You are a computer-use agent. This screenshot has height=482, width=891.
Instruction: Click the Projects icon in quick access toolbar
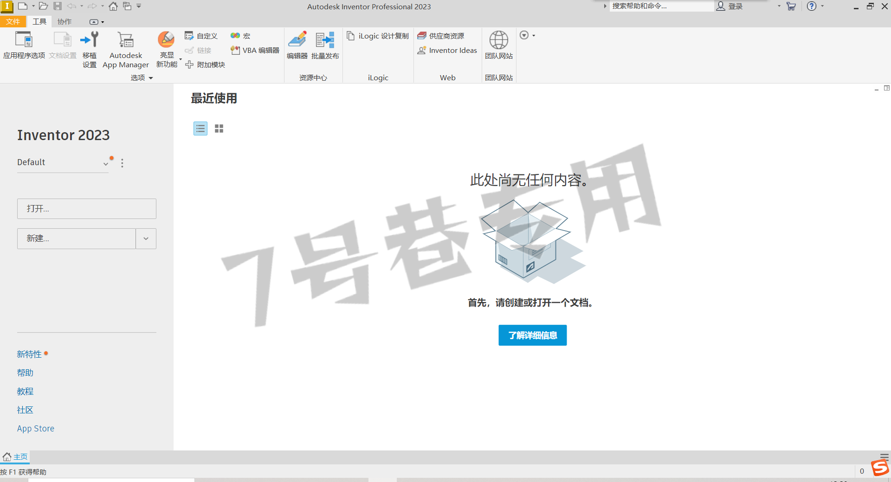coord(127,6)
